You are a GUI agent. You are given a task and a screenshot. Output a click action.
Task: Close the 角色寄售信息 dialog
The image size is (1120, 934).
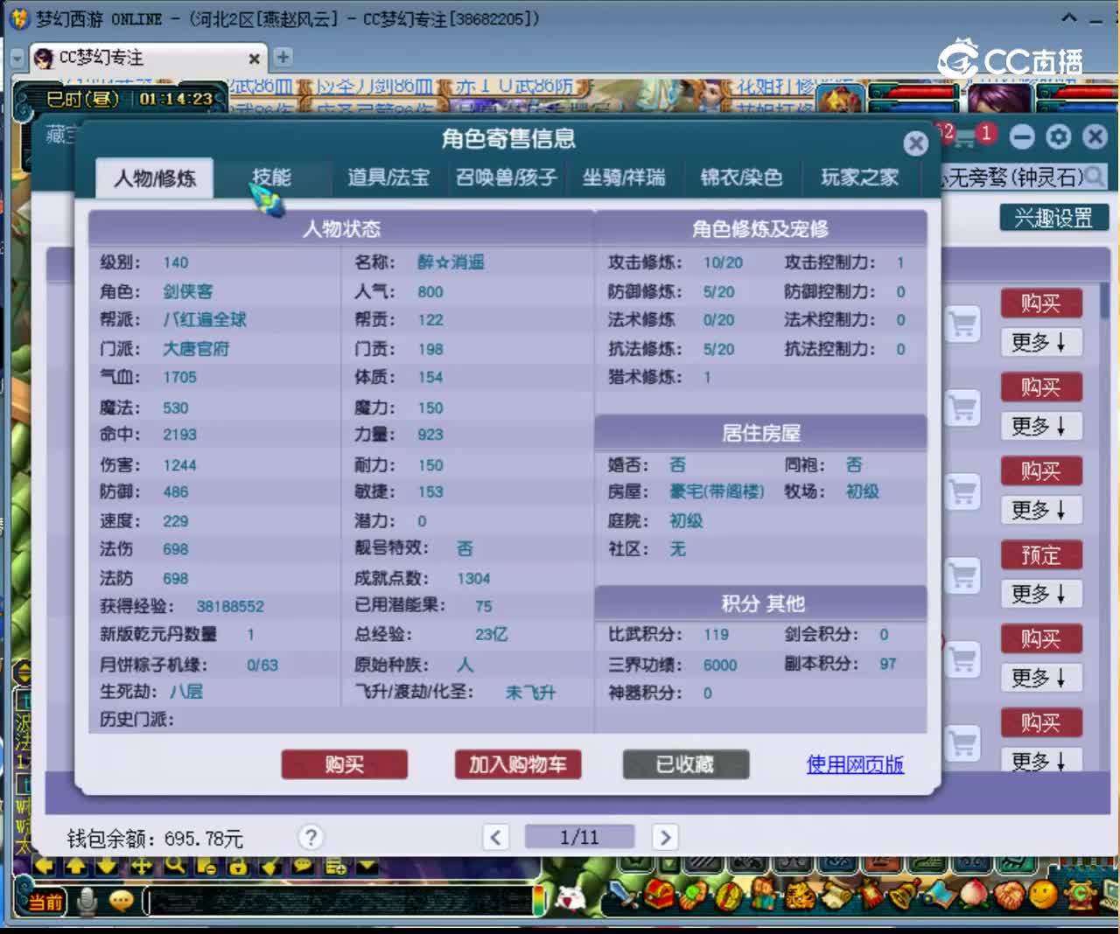point(915,143)
